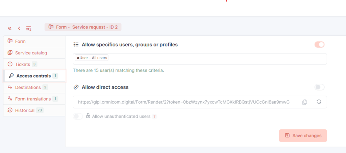Screen dimensions: 346x153
Task: Remove the 'User - All users' tag
Action: pos(78,58)
